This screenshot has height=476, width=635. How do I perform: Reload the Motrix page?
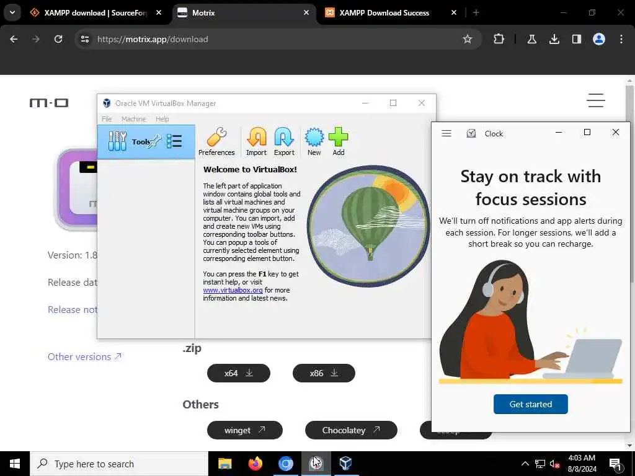58,39
